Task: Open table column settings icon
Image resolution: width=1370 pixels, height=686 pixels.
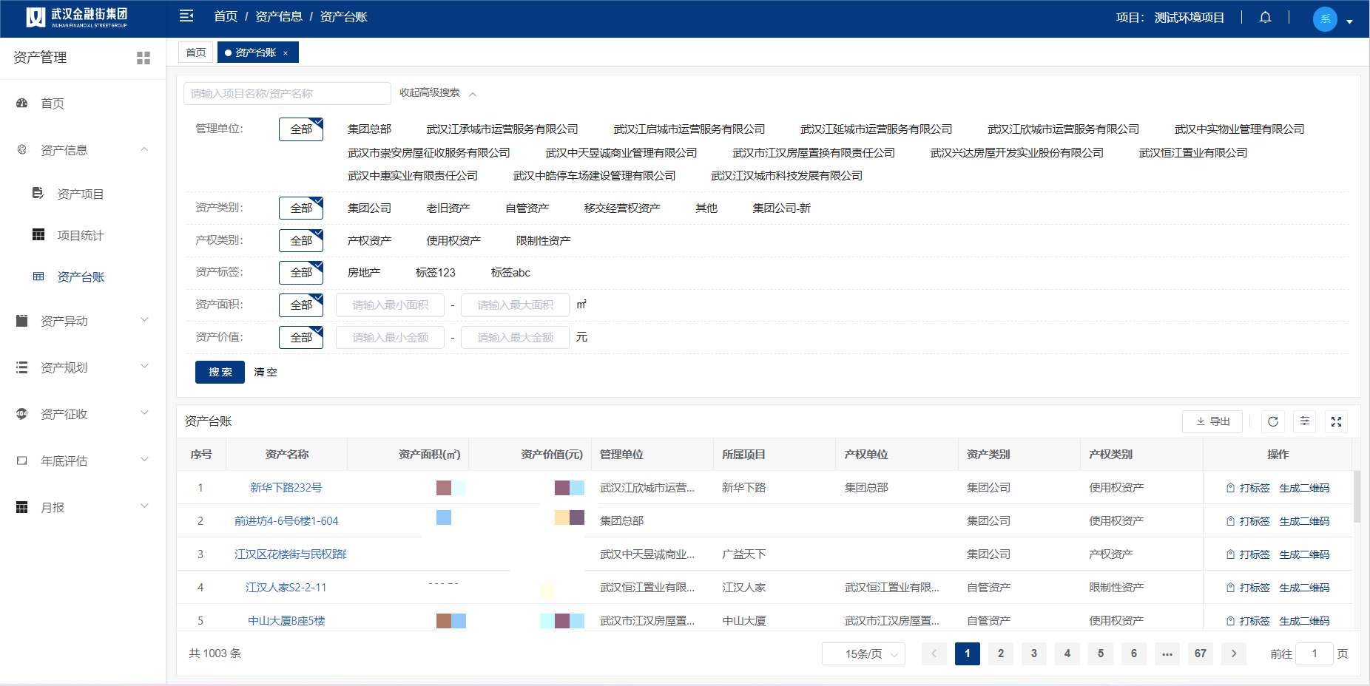Action: (1305, 421)
